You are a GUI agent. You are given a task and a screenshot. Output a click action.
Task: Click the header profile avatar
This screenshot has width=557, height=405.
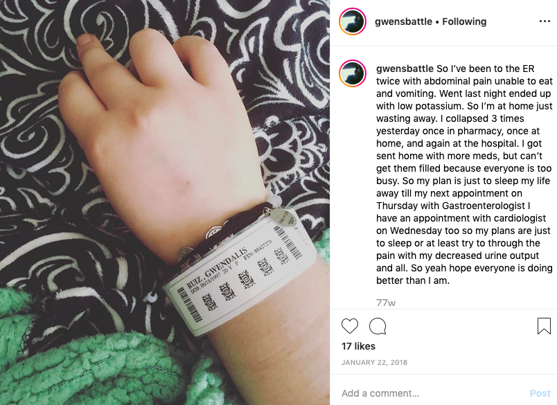pos(353,21)
